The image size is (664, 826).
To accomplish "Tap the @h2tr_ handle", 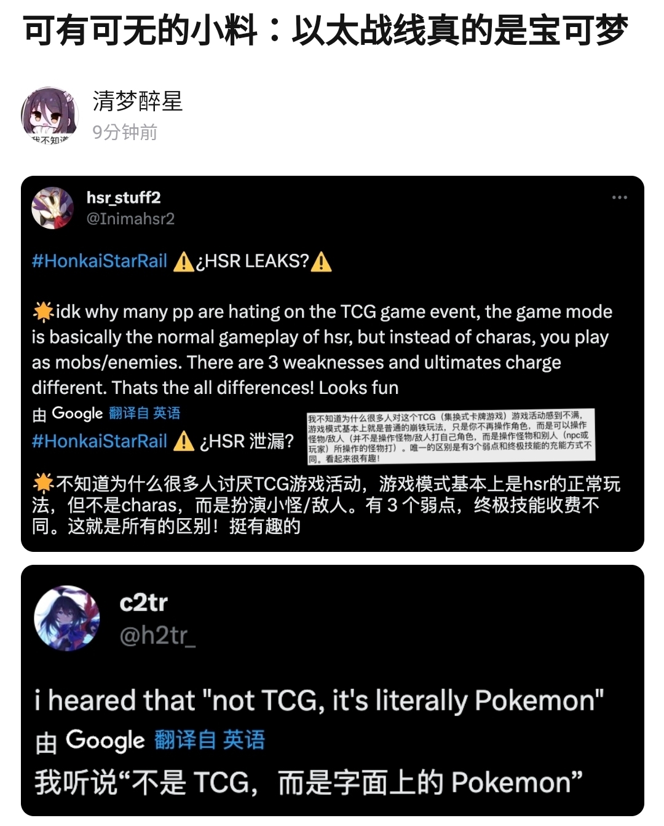I will pos(157,635).
